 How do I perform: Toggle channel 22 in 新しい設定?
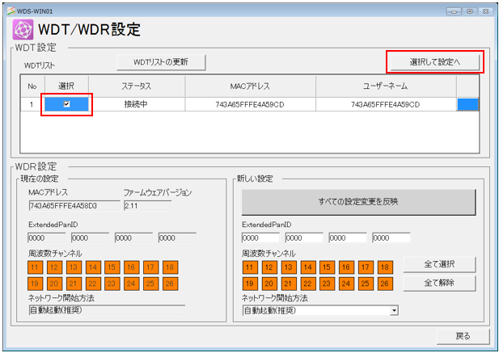[x=307, y=284]
